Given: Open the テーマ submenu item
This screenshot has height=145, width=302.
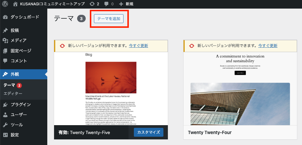Looking at the screenshot, I should [9, 86].
